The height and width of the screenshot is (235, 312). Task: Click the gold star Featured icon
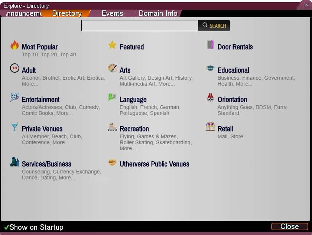[x=112, y=45]
